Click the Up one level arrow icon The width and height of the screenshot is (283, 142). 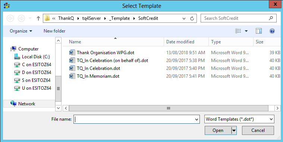tap(38, 18)
